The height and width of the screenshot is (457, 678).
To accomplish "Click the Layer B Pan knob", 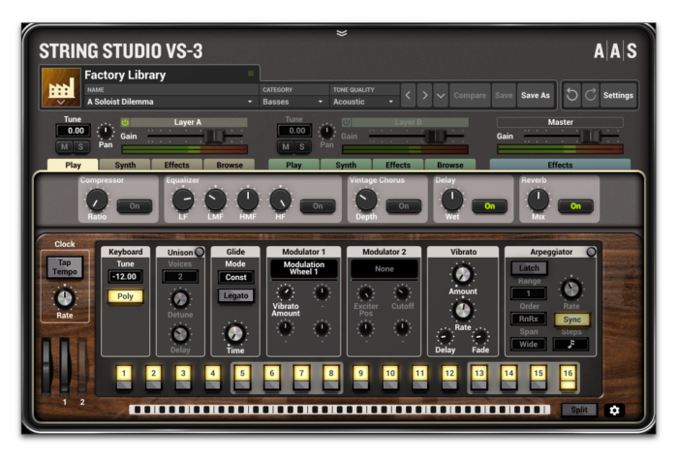I will click(326, 131).
